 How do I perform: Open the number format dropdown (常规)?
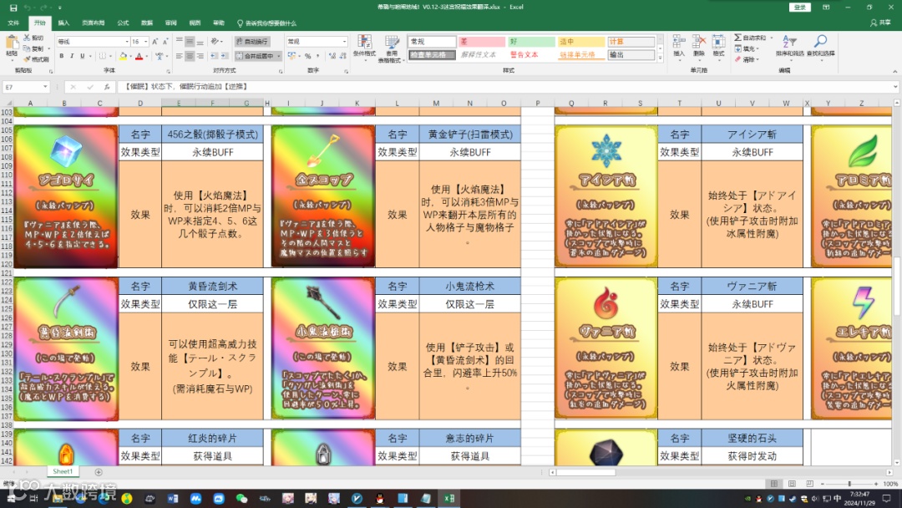344,42
